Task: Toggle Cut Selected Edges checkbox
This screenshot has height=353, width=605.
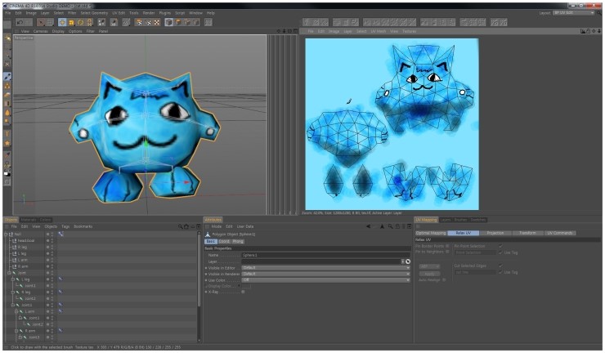Action: [500, 266]
